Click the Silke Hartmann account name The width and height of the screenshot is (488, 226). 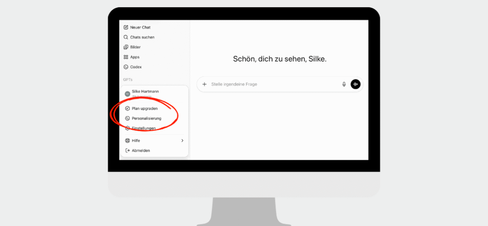coord(145,92)
